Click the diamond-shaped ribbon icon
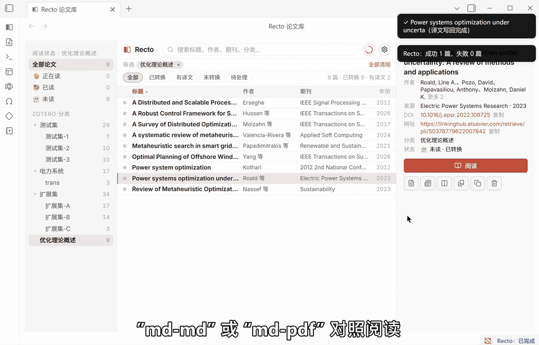The height and width of the screenshot is (345, 539). pyautogui.click(x=10, y=116)
